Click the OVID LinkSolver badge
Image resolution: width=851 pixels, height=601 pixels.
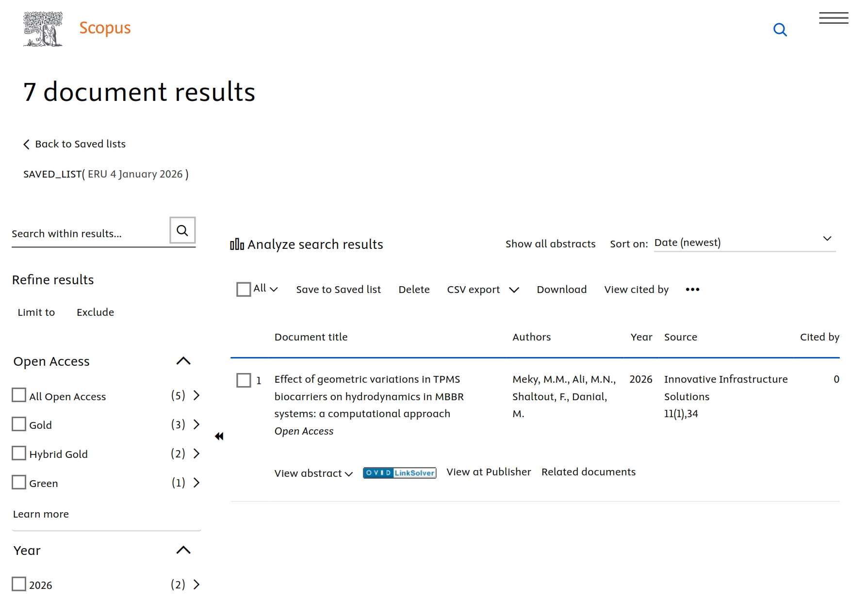(x=399, y=473)
